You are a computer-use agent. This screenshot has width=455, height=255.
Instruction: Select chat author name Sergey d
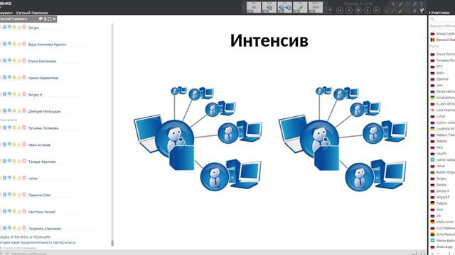35,94
